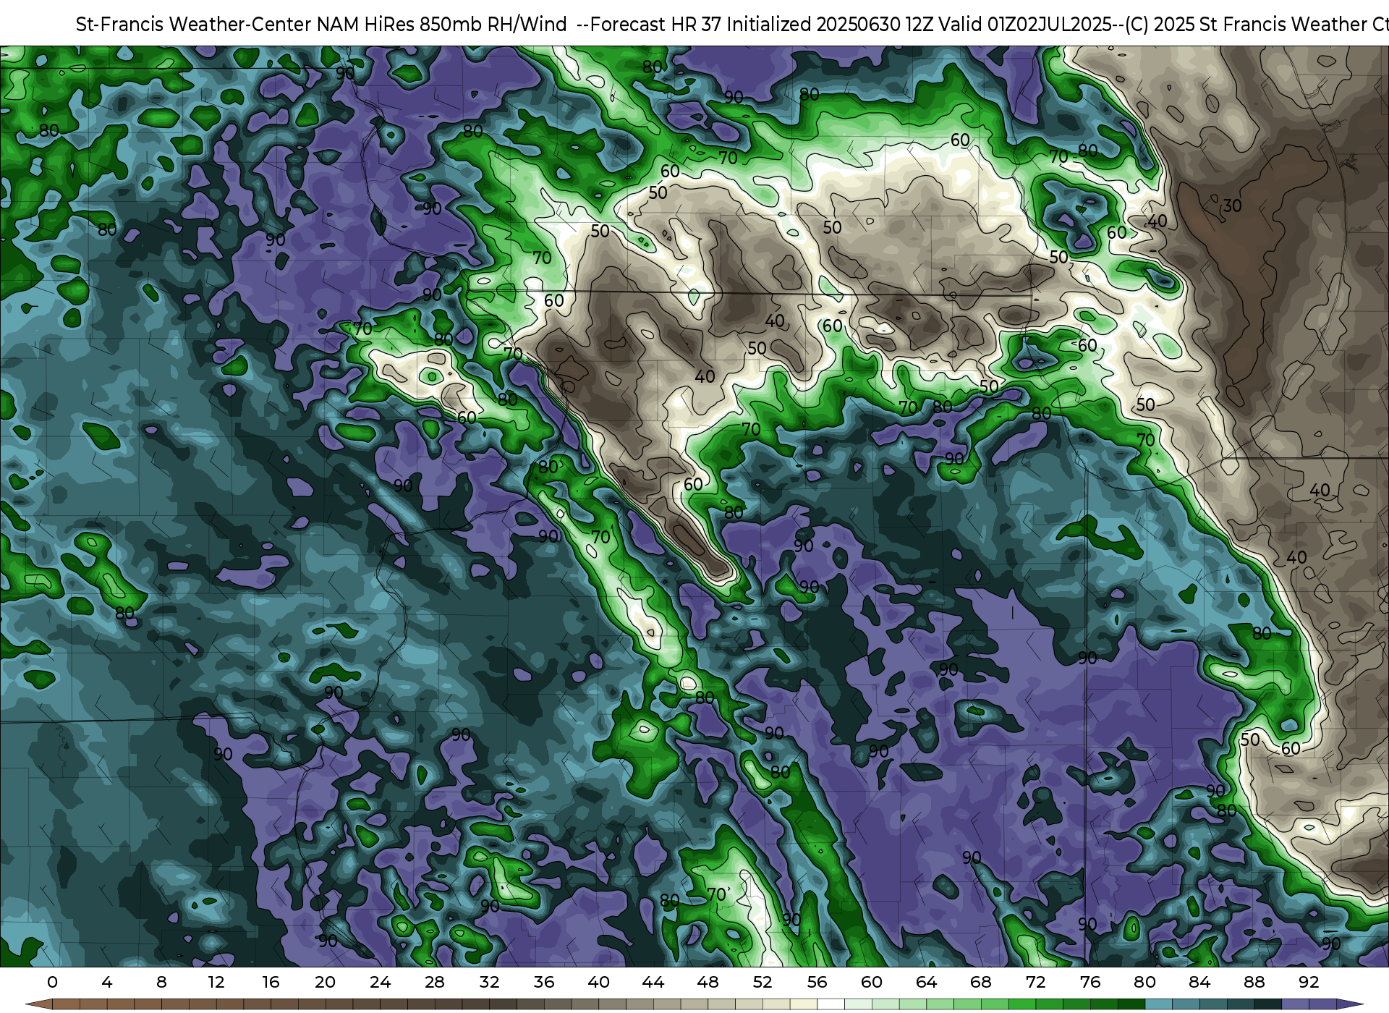Click the "84" color bar tick label
Viewport: 1389px width, 1013px height.
pos(1199,982)
